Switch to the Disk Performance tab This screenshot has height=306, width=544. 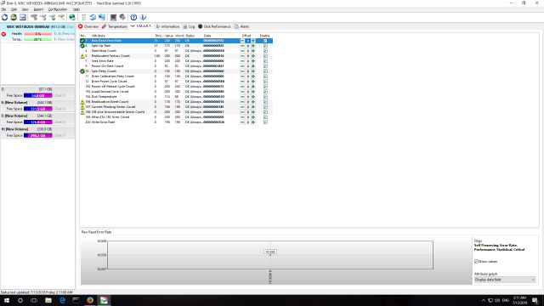pos(214,26)
